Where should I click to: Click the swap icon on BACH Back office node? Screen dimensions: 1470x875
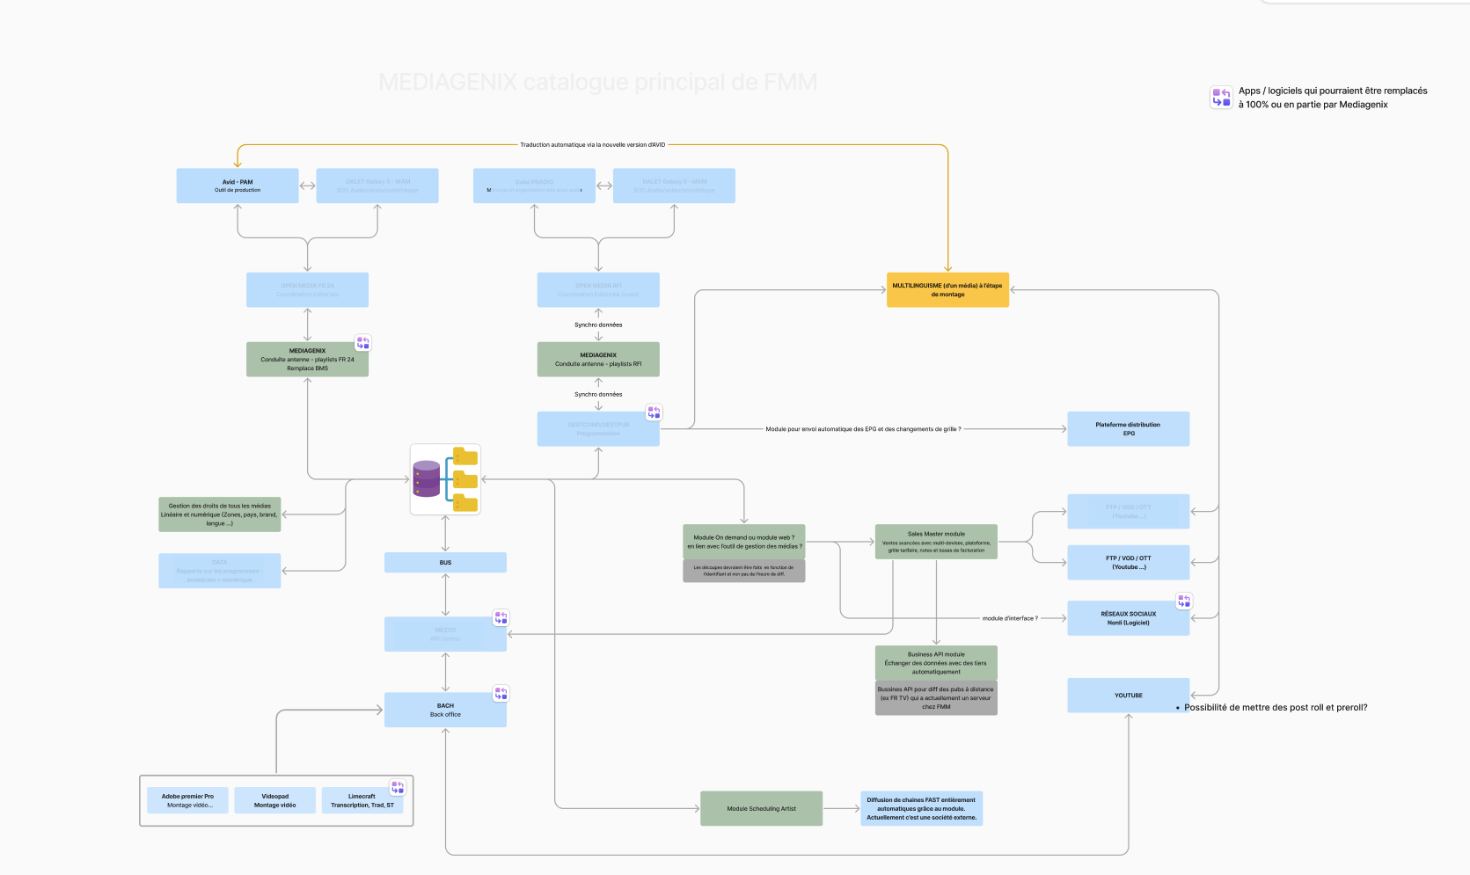(501, 693)
